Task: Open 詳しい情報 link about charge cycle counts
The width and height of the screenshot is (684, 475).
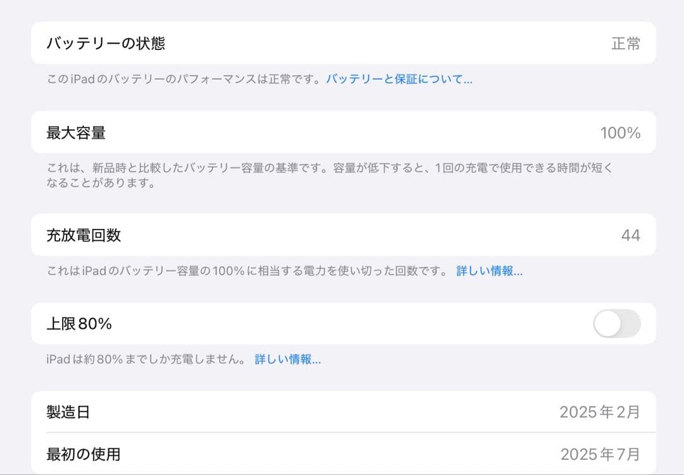Action: click(x=490, y=271)
